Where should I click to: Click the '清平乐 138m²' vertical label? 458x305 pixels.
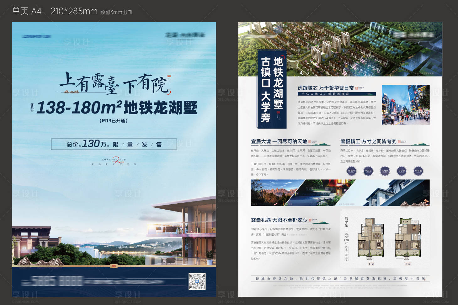pos(346,239)
